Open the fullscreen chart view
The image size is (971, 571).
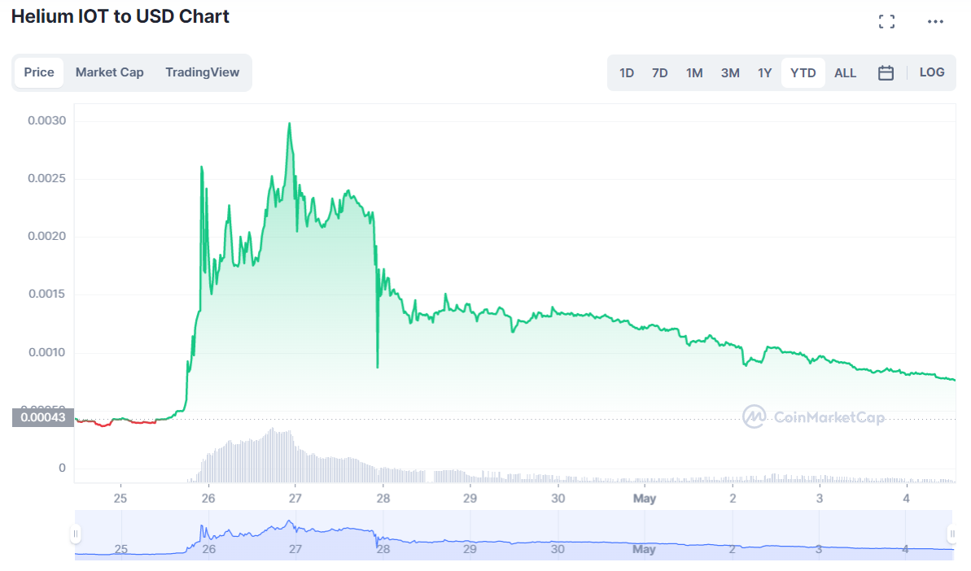coord(886,21)
